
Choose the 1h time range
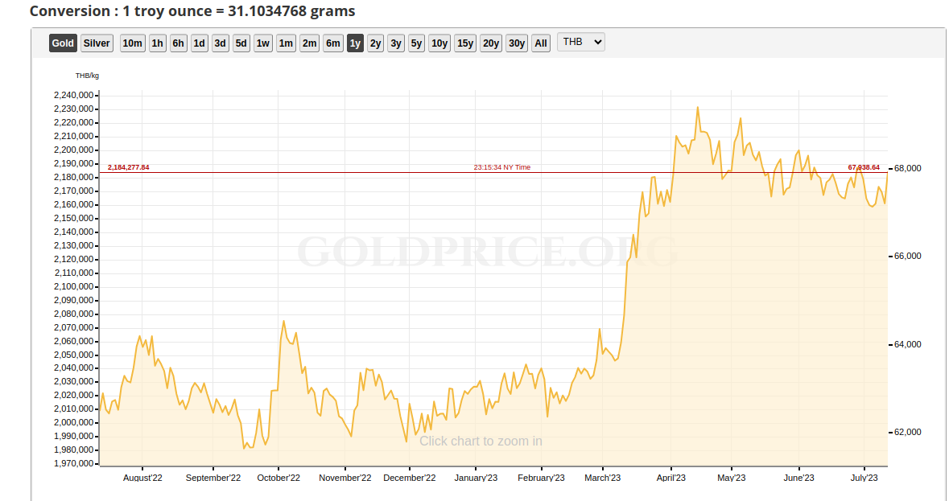(x=158, y=43)
